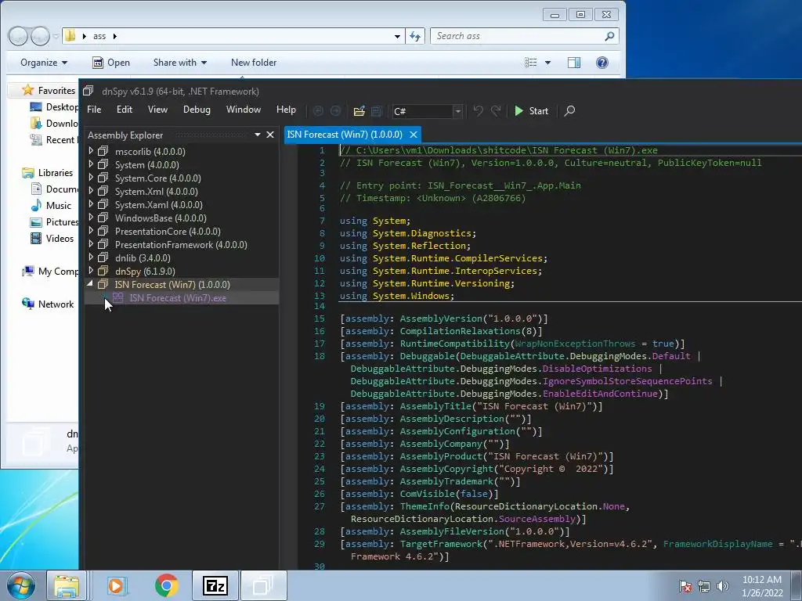Open the Help menu in dnSpy
Screen dimensions: 802x601
(x=286, y=110)
